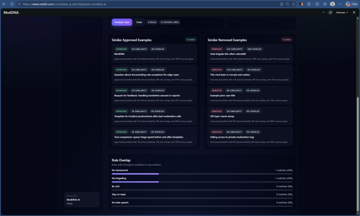Open 'Tool comparison: queue triage speed' case
The image size is (360, 216).
tap(154, 137)
